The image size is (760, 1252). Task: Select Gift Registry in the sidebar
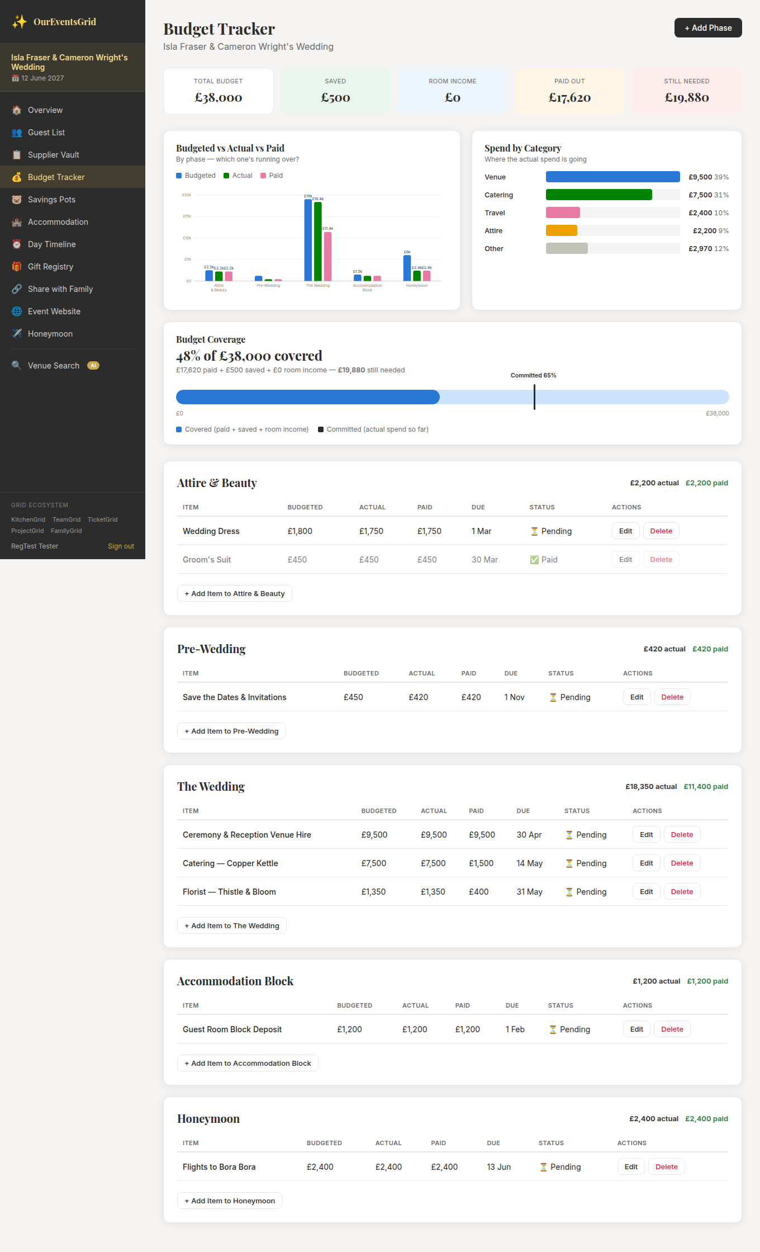click(73, 267)
